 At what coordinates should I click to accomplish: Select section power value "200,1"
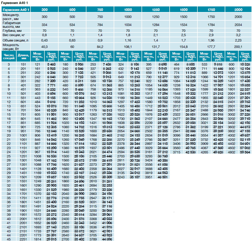click(238, 47)
